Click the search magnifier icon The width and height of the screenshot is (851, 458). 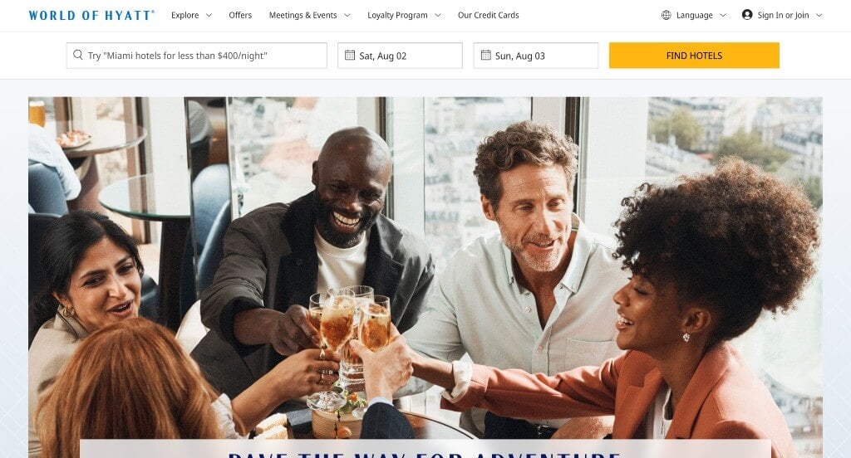point(78,55)
